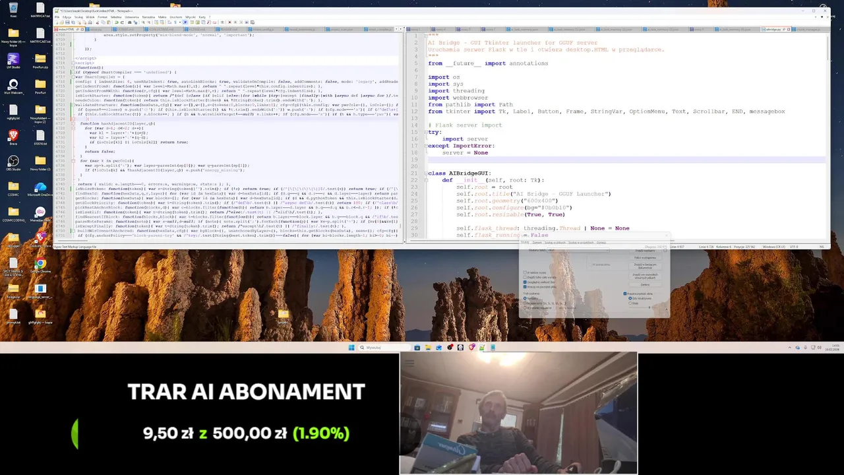
Task: Click the Redo toolbar arrow
Action: pos(122,22)
